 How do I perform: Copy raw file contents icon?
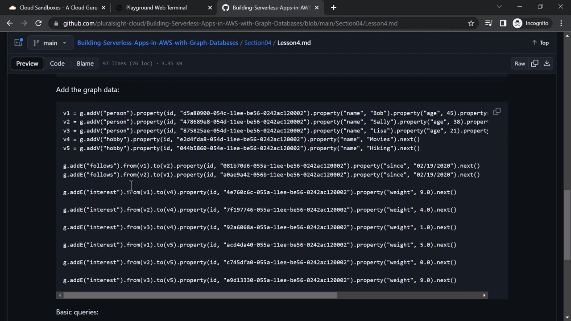point(534,63)
